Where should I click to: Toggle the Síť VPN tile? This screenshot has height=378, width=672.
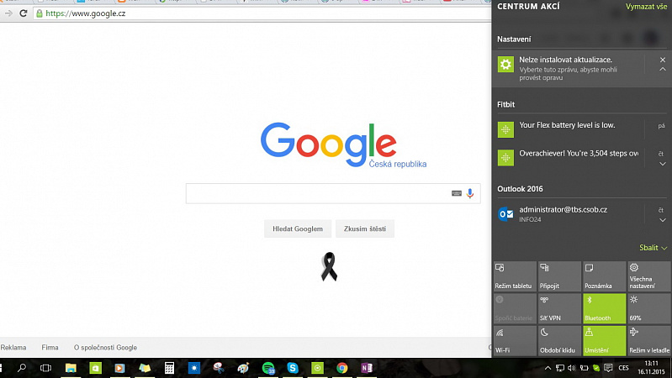(559, 308)
